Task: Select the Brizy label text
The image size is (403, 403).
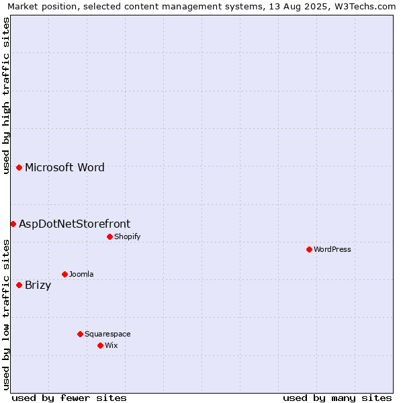Action: click(38, 285)
